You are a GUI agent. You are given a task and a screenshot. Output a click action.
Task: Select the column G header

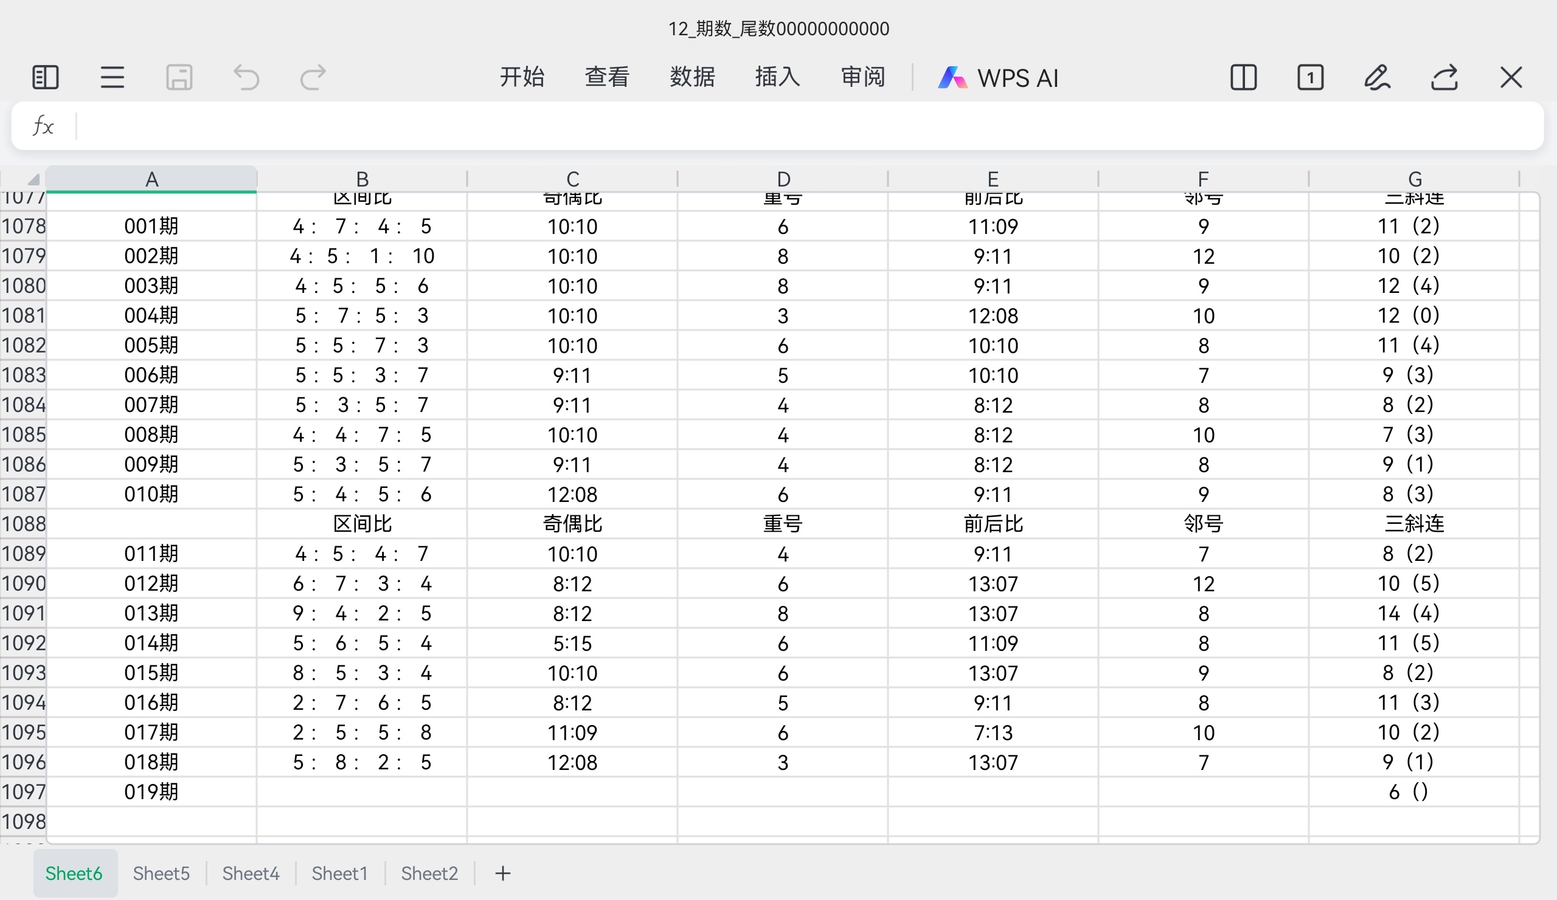(1414, 179)
